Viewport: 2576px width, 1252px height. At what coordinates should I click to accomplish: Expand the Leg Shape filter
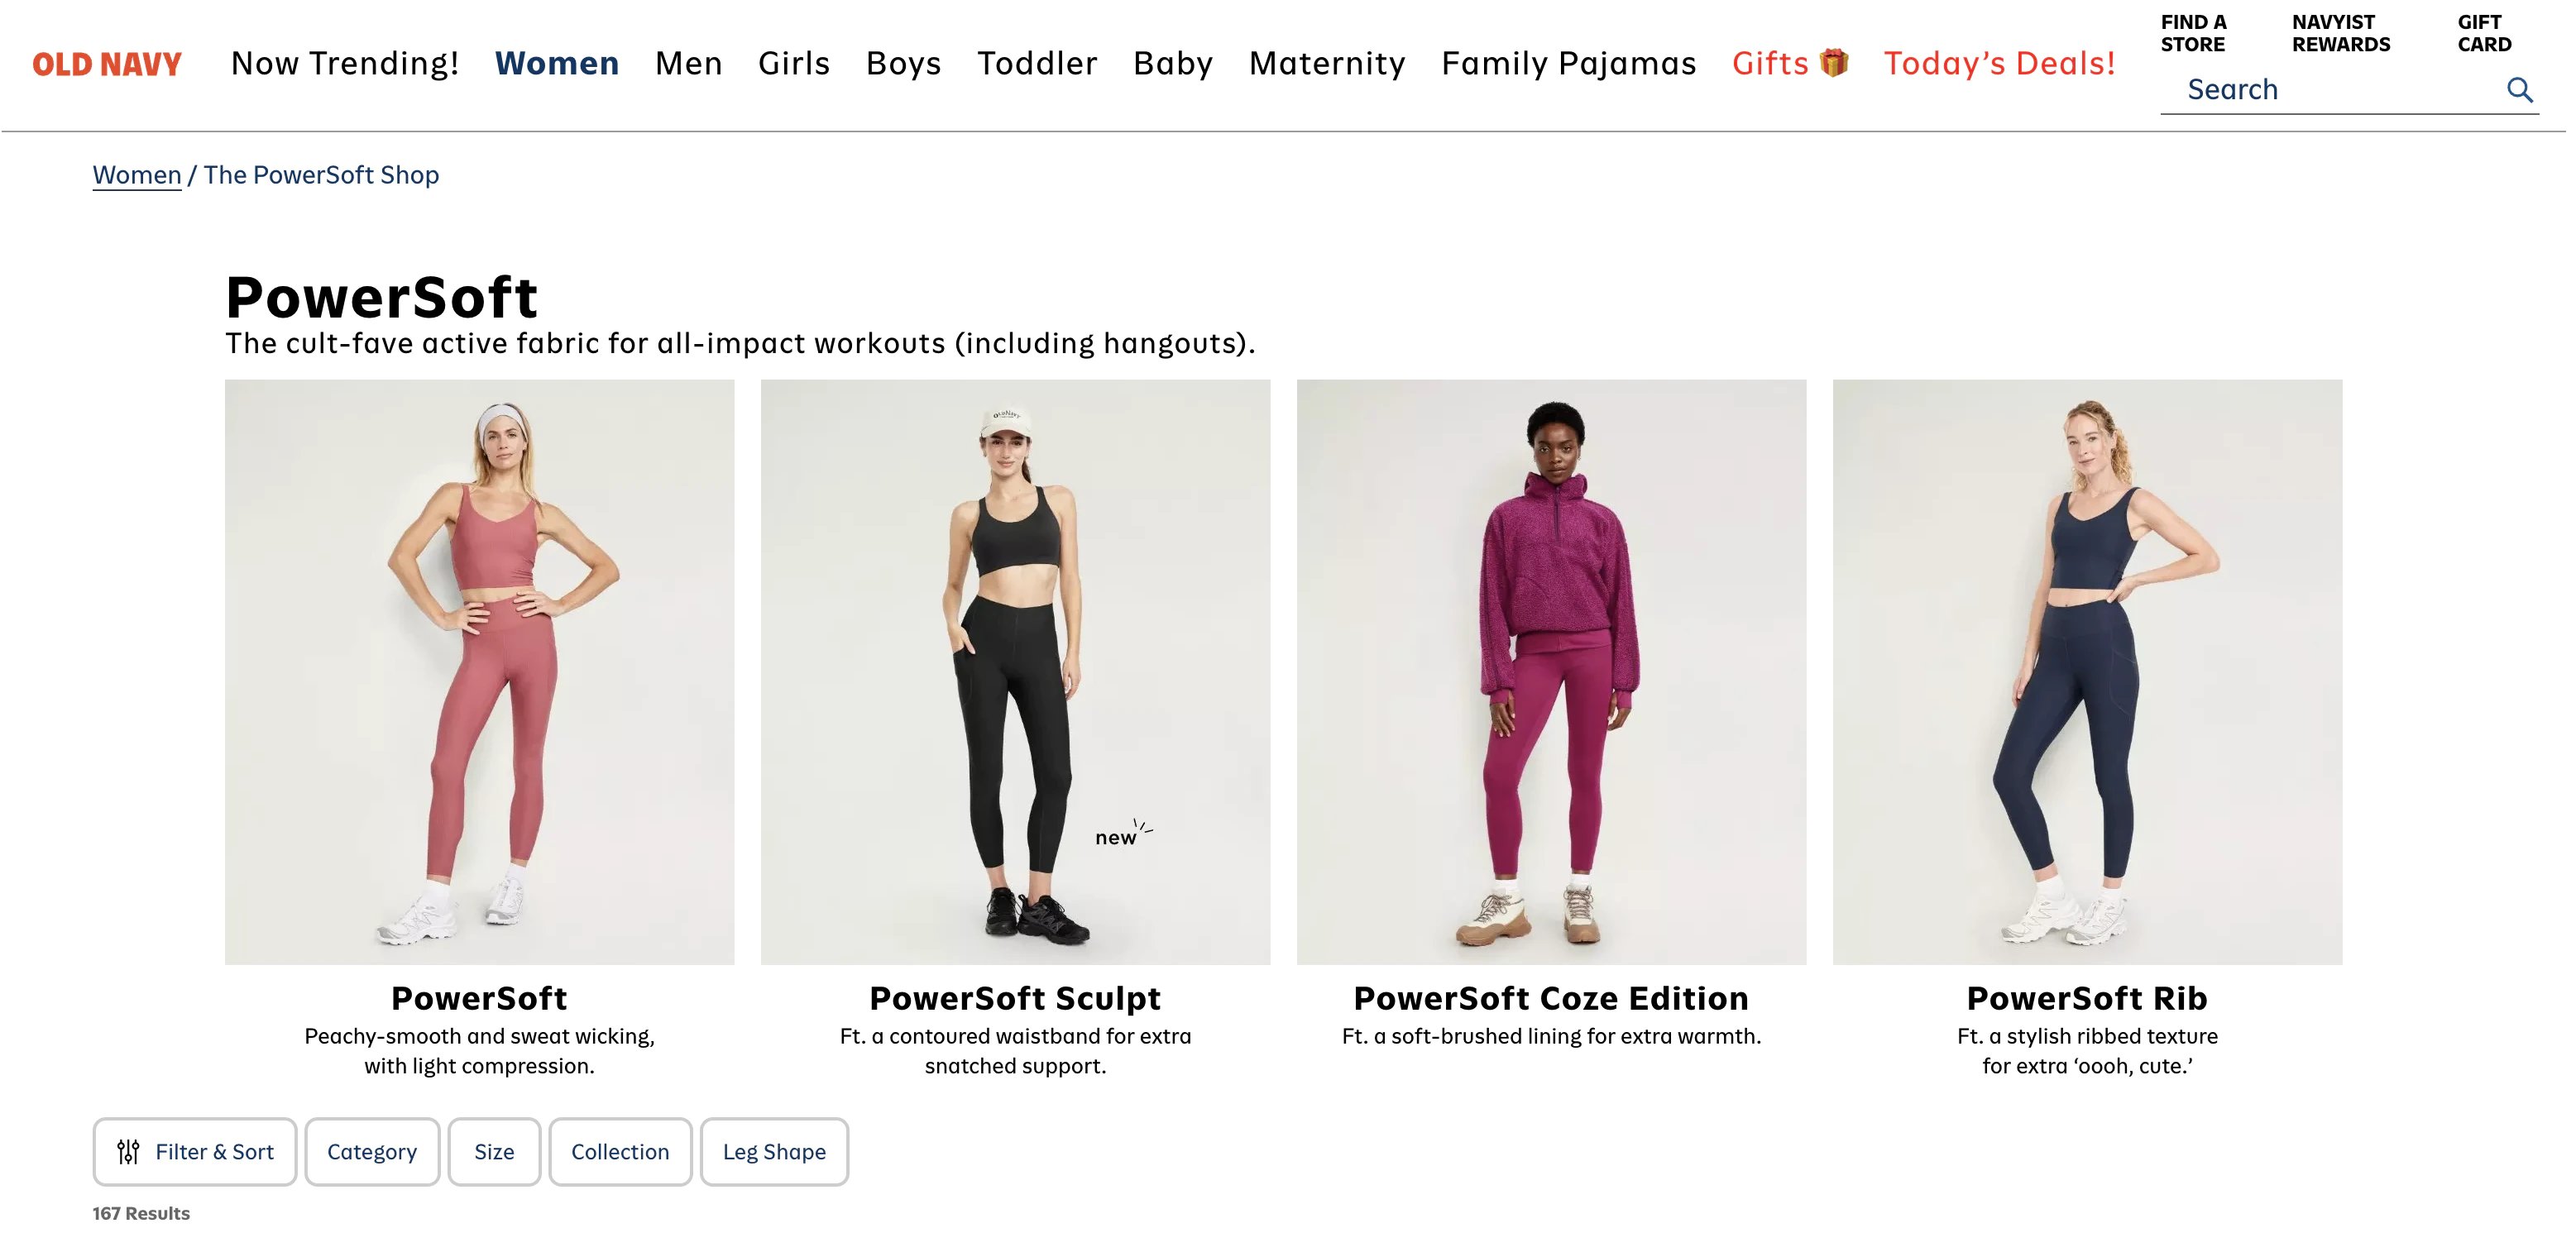(x=774, y=1151)
